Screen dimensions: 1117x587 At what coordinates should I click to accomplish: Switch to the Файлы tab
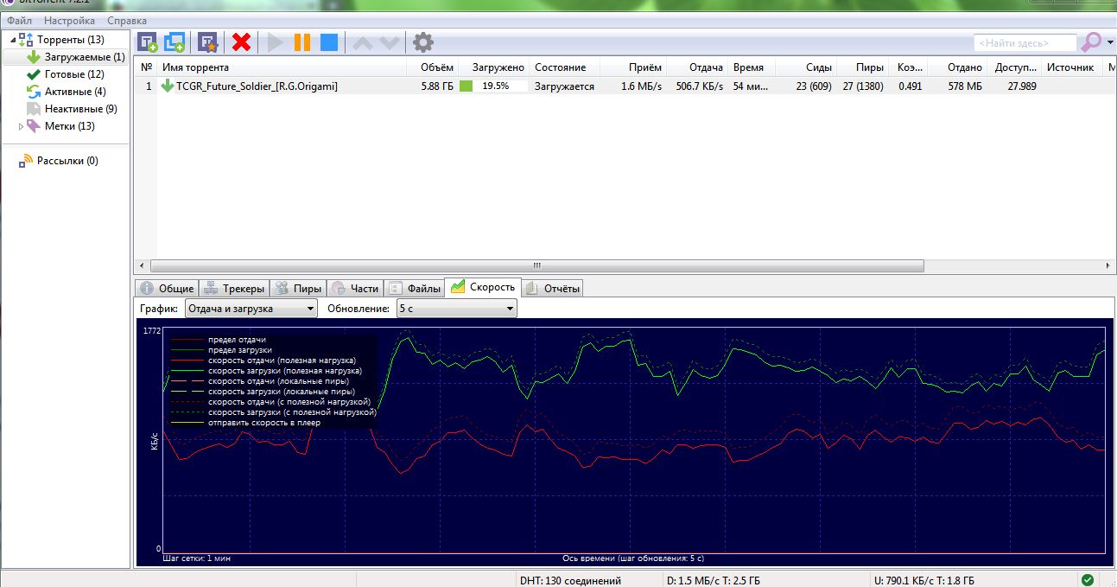coord(414,288)
